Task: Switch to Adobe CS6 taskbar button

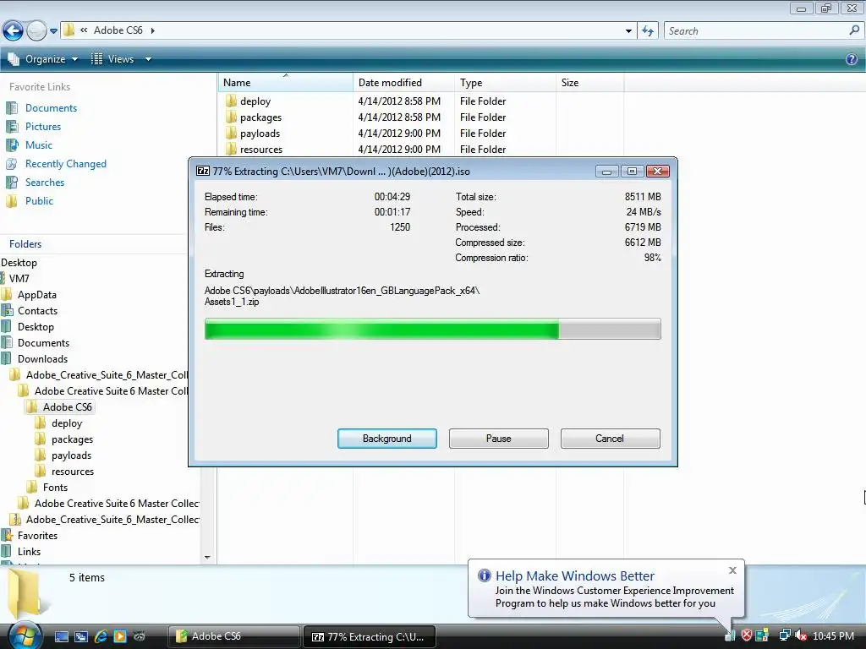Action: (x=234, y=636)
